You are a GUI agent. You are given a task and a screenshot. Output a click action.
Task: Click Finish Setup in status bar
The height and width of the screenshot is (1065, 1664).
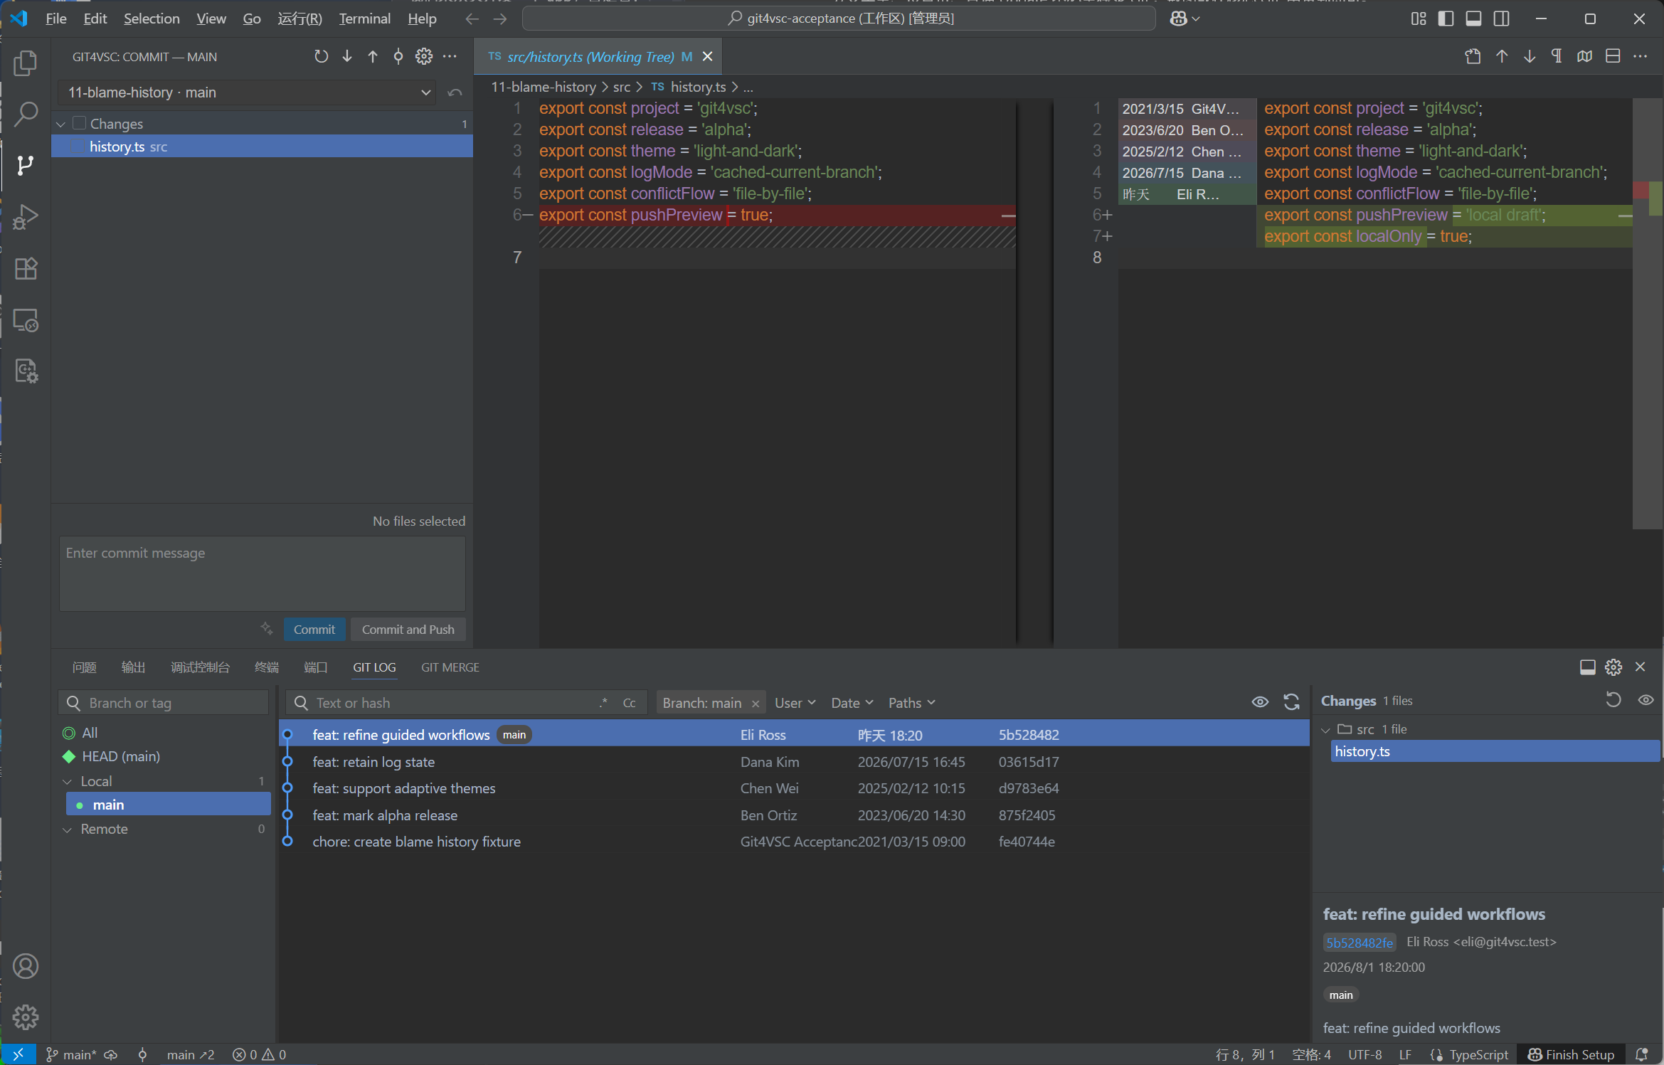pos(1571,1054)
